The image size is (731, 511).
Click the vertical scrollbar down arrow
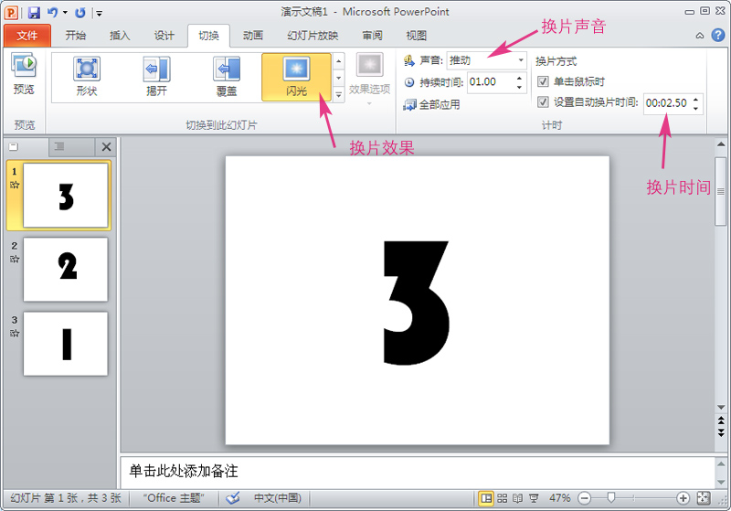click(x=721, y=407)
